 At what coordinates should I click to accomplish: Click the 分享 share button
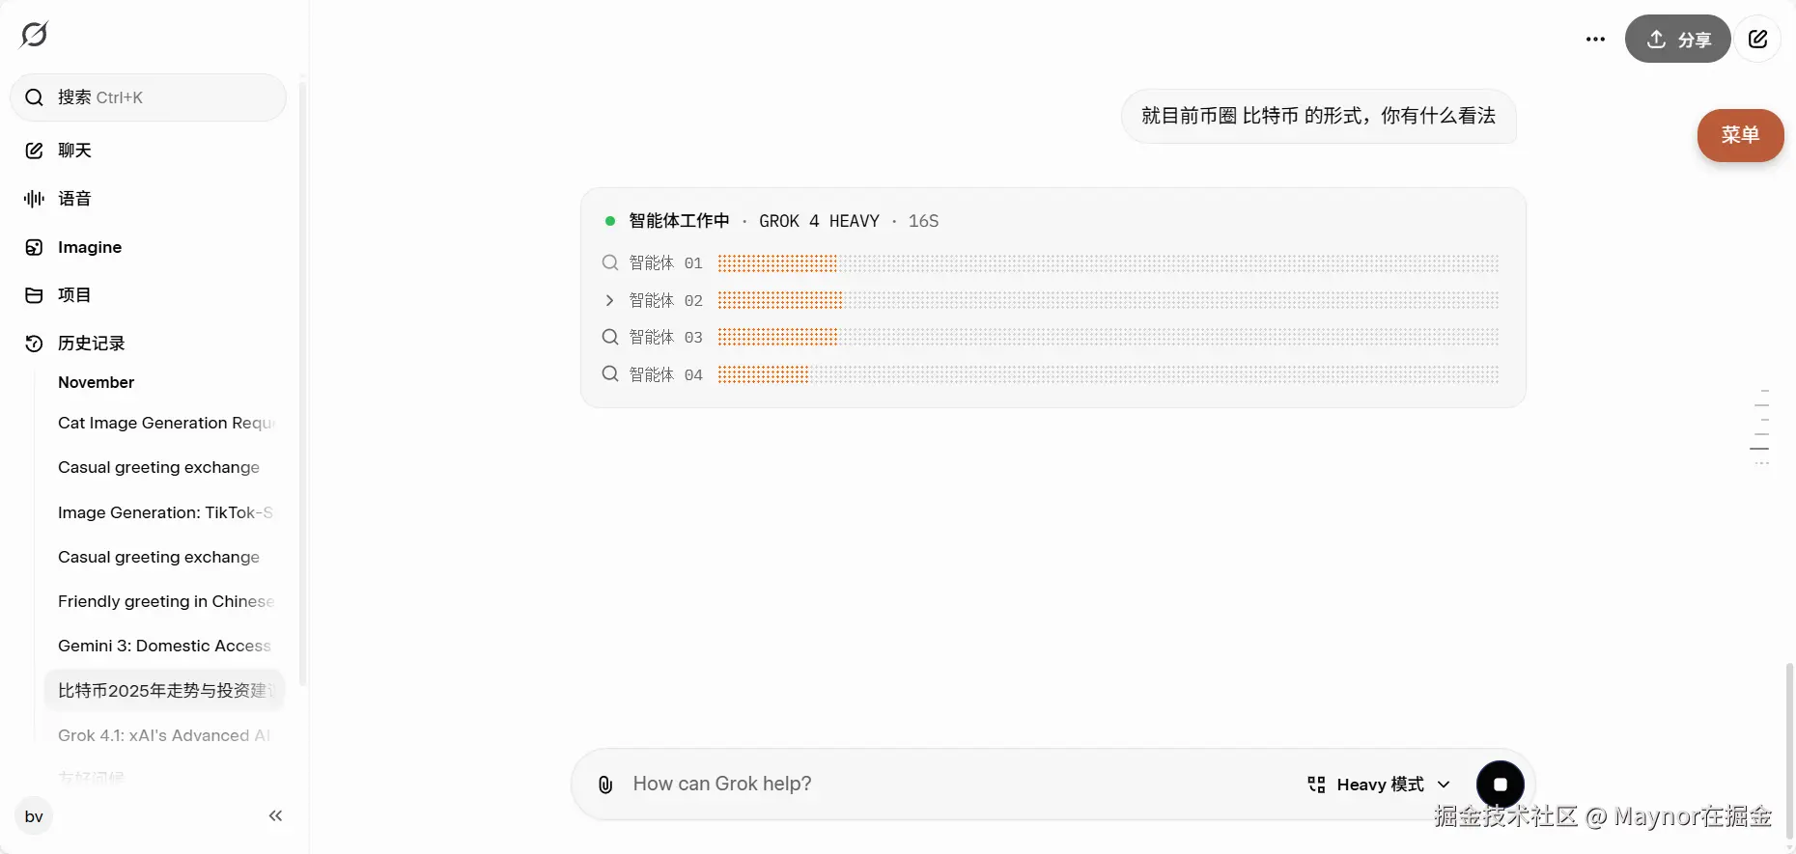click(x=1677, y=40)
